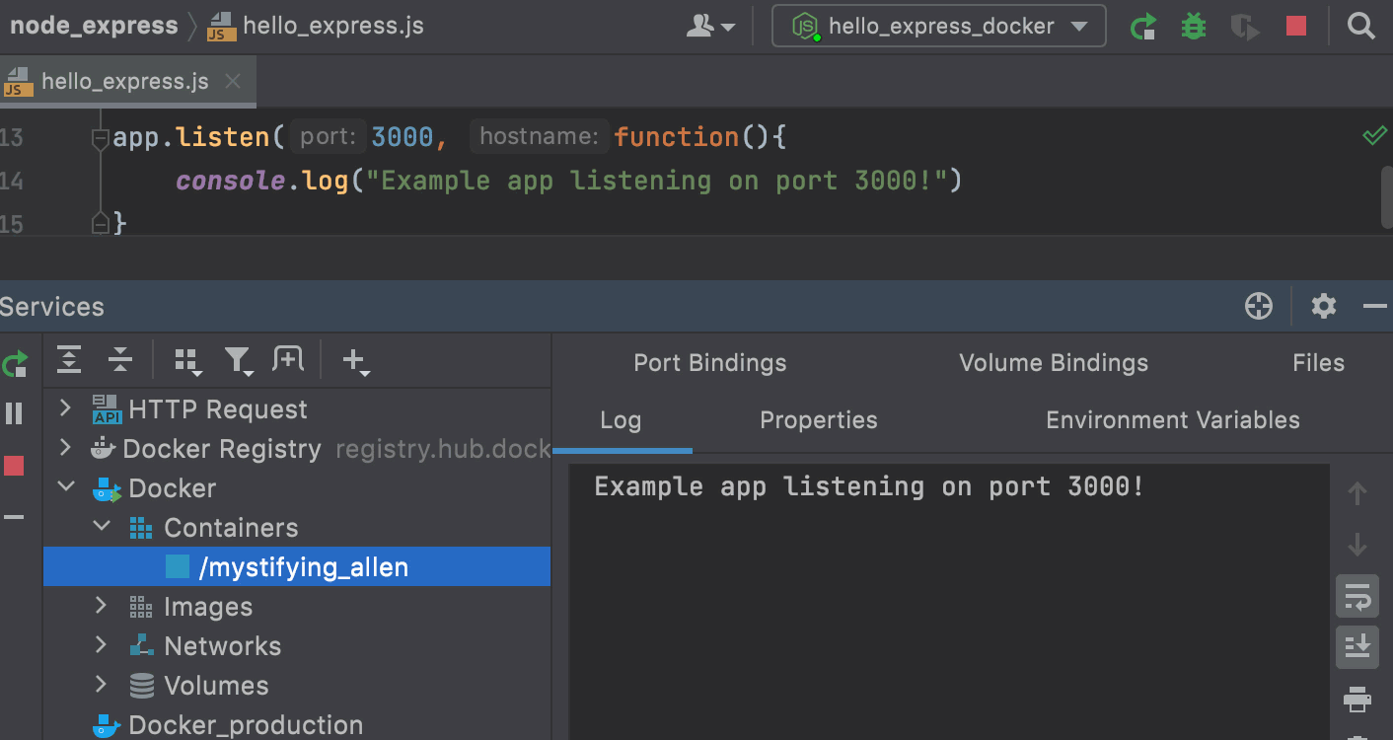Click the green Debug bug icon
The height and width of the screenshot is (740, 1393).
tap(1194, 27)
